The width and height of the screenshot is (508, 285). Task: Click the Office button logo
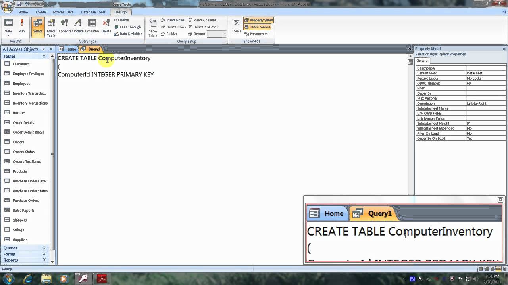tap(8, 8)
